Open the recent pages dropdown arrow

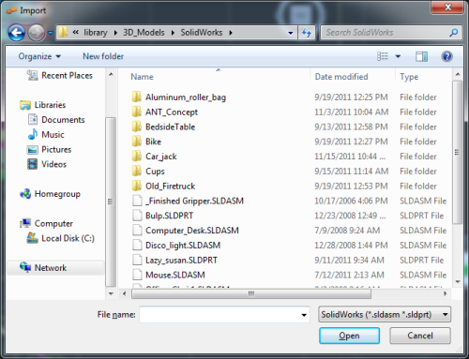click(x=51, y=33)
